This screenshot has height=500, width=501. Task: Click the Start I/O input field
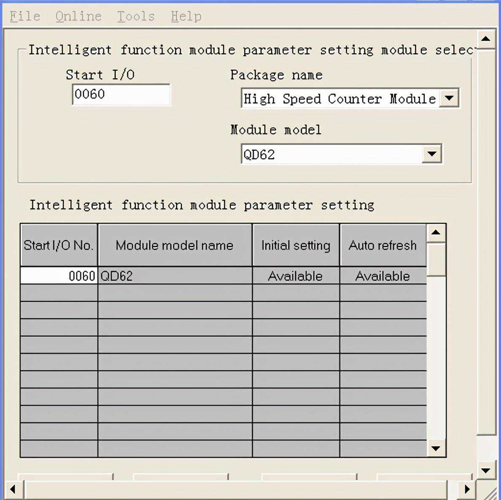click(x=121, y=94)
